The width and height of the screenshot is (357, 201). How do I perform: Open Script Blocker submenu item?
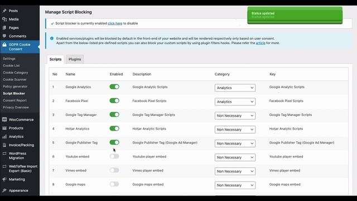(x=14, y=93)
